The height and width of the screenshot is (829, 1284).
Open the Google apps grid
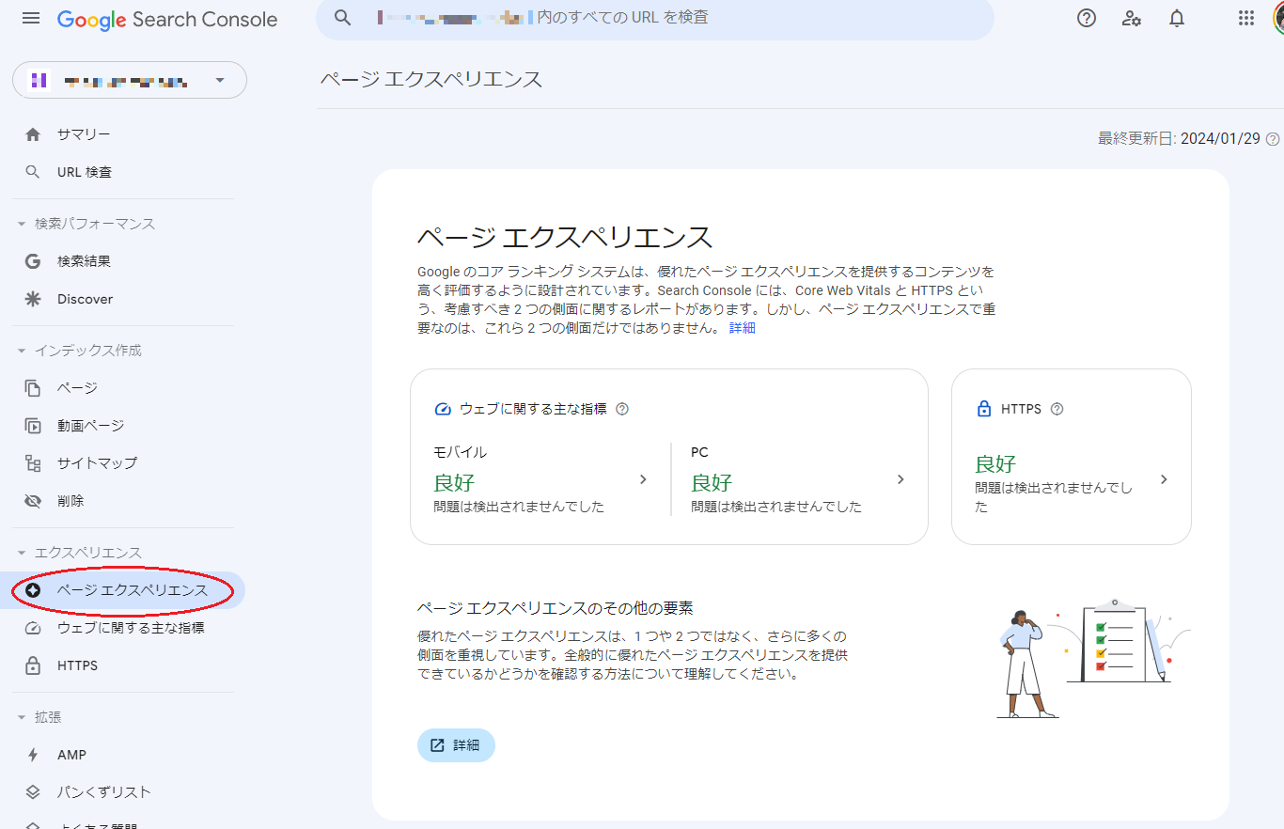click(x=1245, y=18)
